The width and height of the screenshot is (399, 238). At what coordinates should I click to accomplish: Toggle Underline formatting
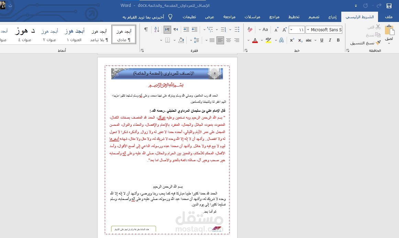tap(322, 40)
